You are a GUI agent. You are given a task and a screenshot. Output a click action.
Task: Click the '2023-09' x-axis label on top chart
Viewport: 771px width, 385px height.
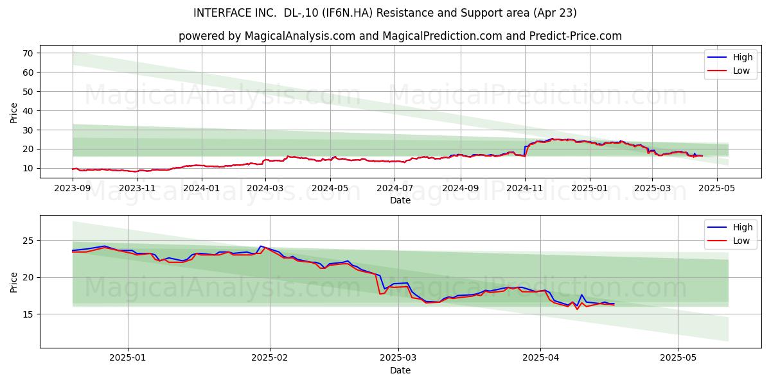click(72, 188)
